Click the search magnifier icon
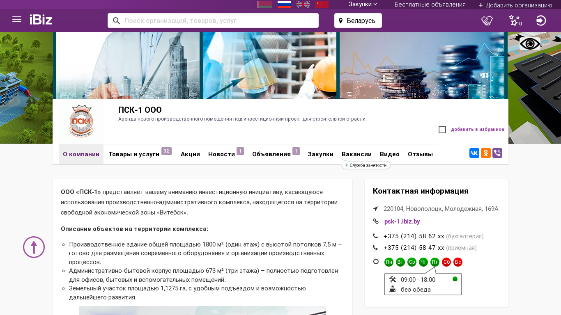This screenshot has width=561, height=315. pyautogui.click(x=117, y=21)
